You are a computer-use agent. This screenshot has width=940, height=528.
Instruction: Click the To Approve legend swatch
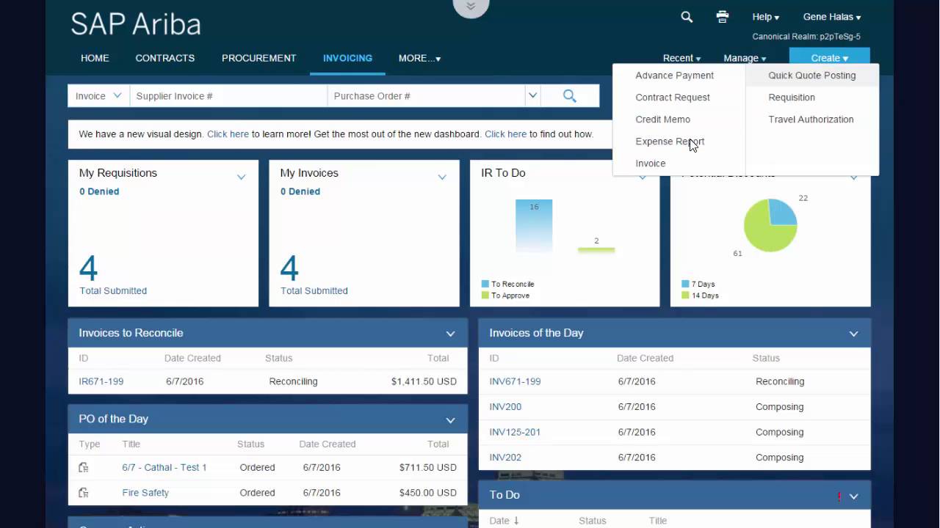[x=485, y=296]
